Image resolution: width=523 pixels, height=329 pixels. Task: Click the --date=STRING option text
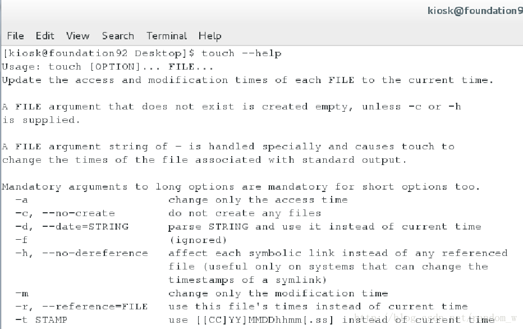coord(85,227)
